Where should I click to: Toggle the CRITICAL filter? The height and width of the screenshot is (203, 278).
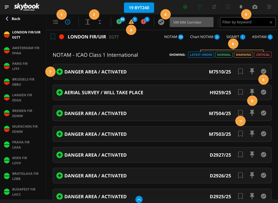(263, 55)
